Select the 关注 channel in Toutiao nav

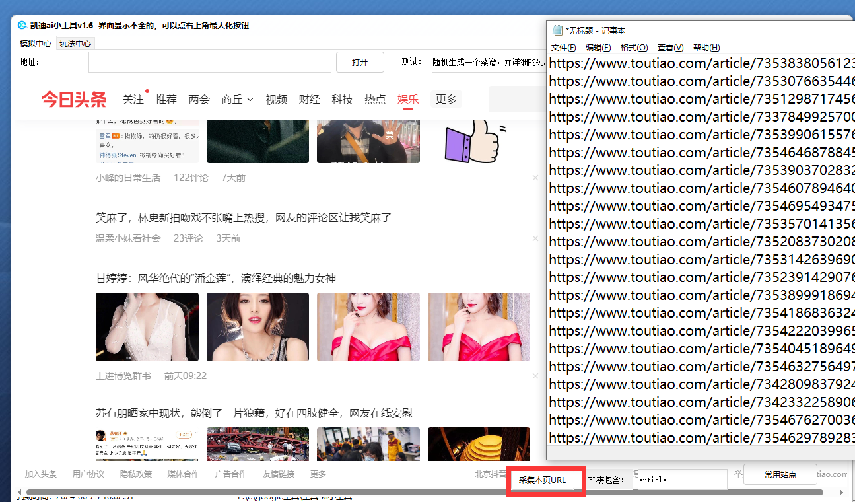pos(133,100)
